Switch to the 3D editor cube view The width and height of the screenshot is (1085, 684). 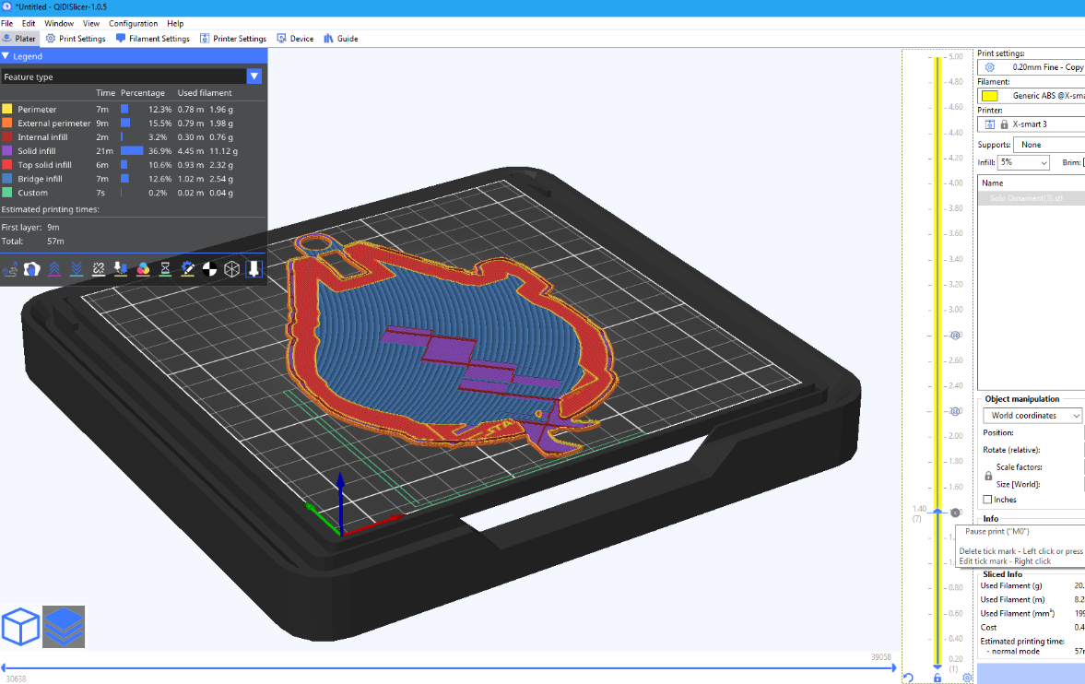click(x=20, y=627)
